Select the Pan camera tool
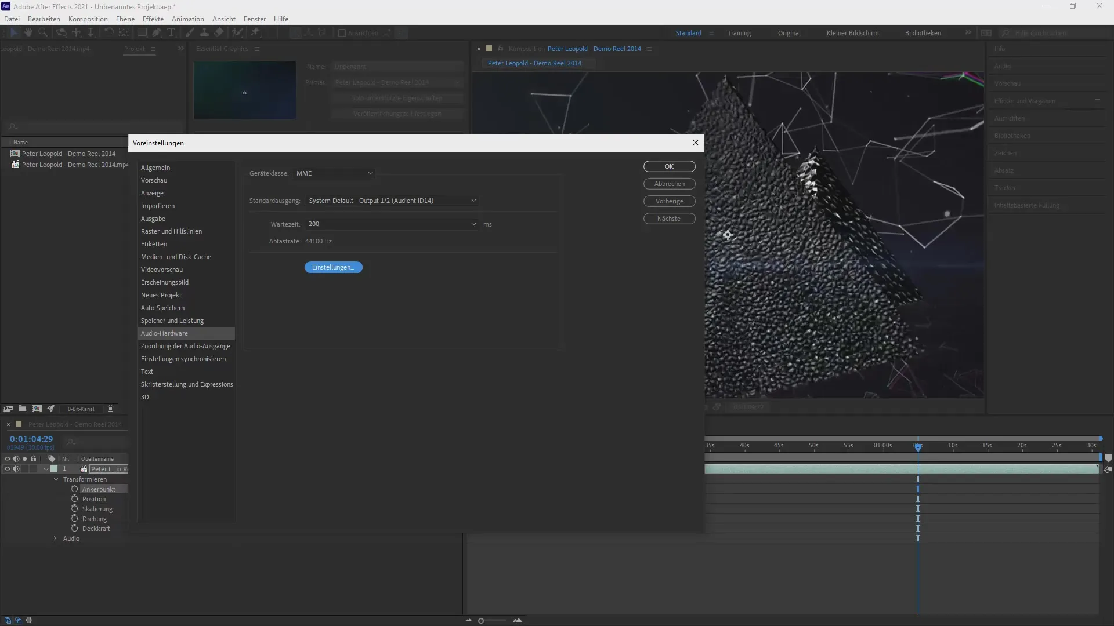1114x626 pixels. point(77,33)
